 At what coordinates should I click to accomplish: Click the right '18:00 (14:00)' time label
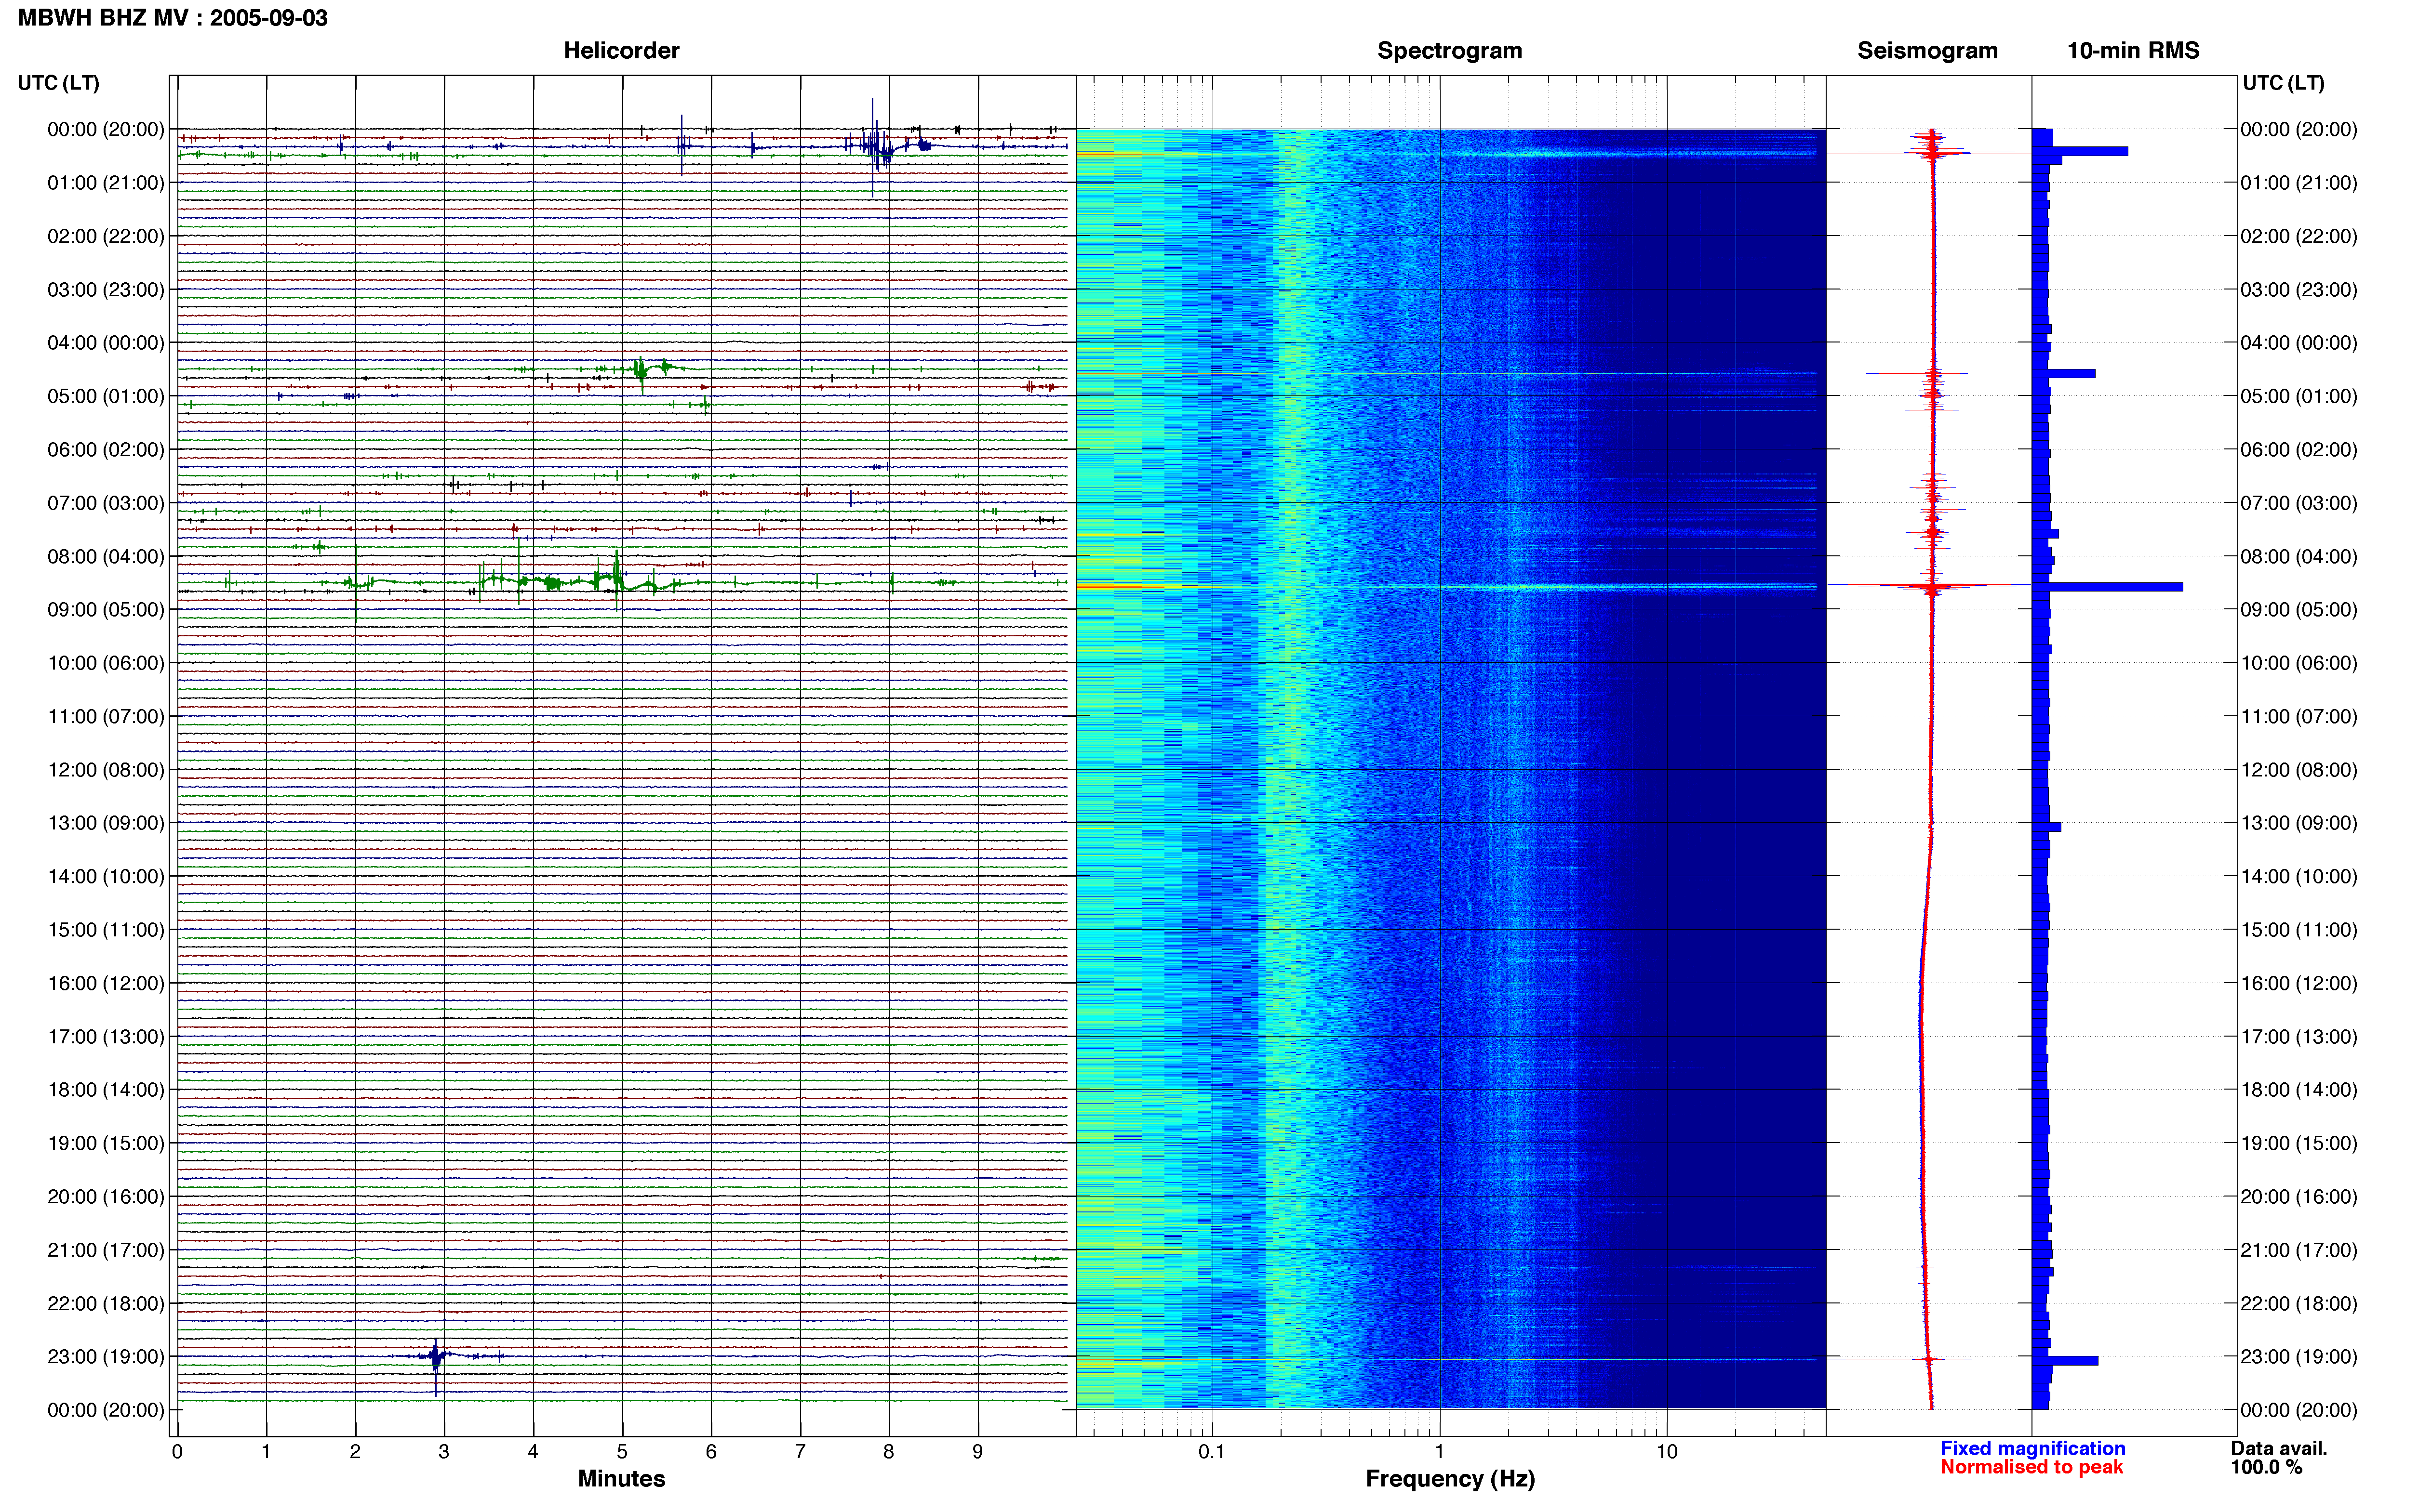2299,1090
